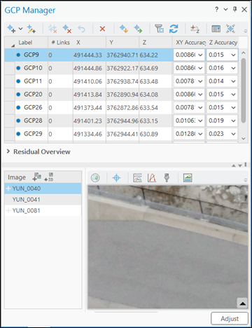
Task: Select the GCP28 row label
Action: pos(33,121)
